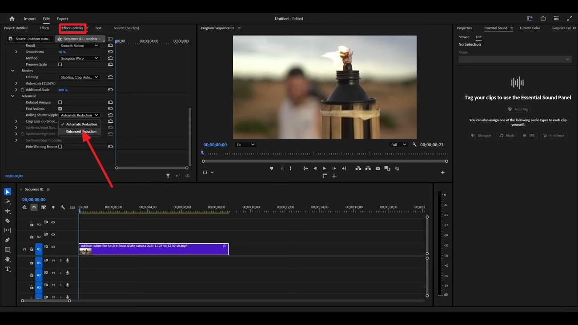The width and height of the screenshot is (578, 325).
Task: Choose Enhanced Reduction from the open list
Action: tap(82, 131)
